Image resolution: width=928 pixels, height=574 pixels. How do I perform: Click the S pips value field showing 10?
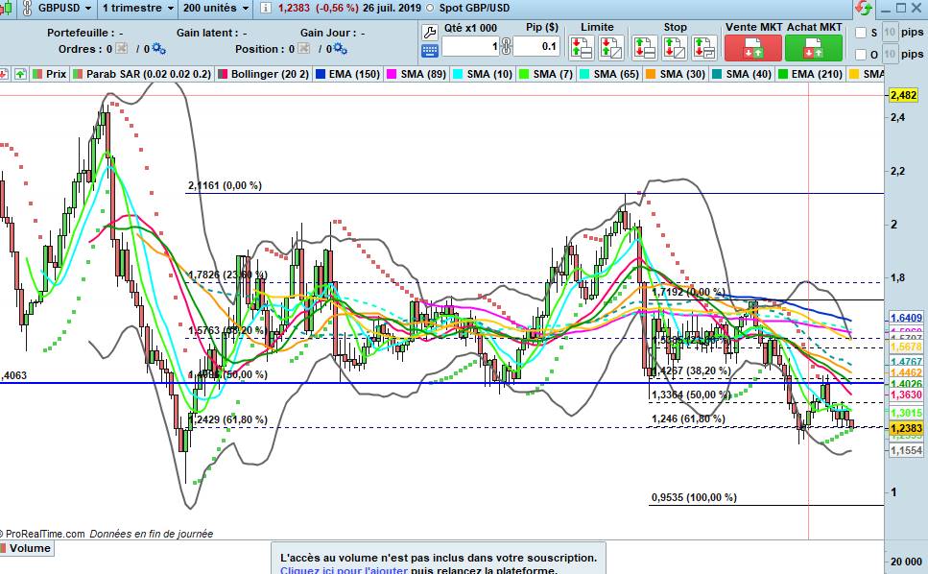pyautogui.click(x=890, y=32)
